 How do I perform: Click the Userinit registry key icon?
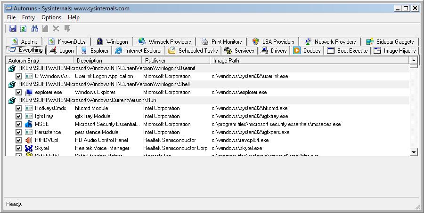pyautogui.click(x=12, y=68)
